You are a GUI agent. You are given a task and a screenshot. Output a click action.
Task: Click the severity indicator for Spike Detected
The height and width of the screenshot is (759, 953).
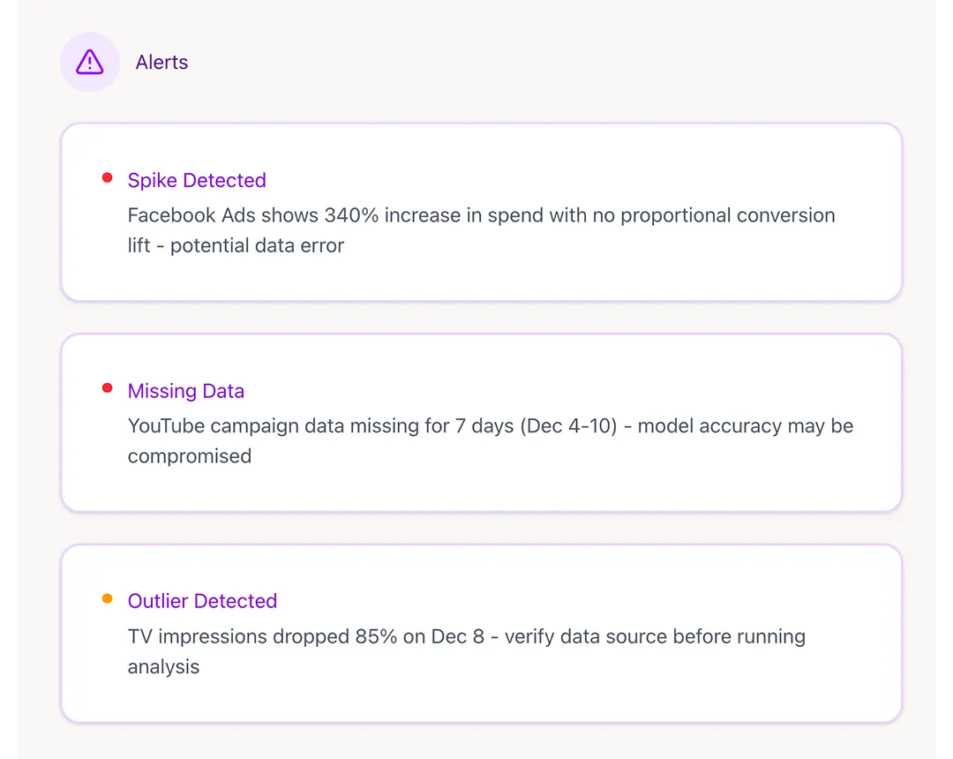pyautogui.click(x=107, y=177)
